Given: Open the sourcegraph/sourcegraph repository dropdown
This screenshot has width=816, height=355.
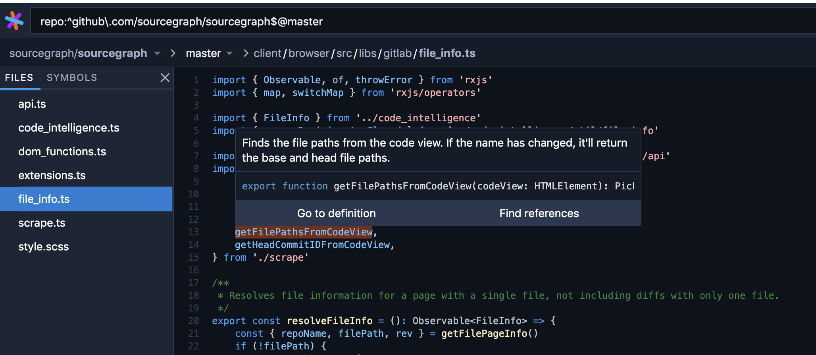Looking at the screenshot, I should point(157,53).
